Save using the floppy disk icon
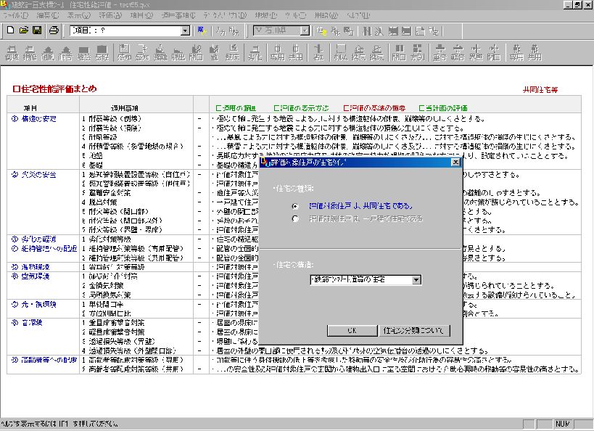The image size is (594, 431). (37, 30)
